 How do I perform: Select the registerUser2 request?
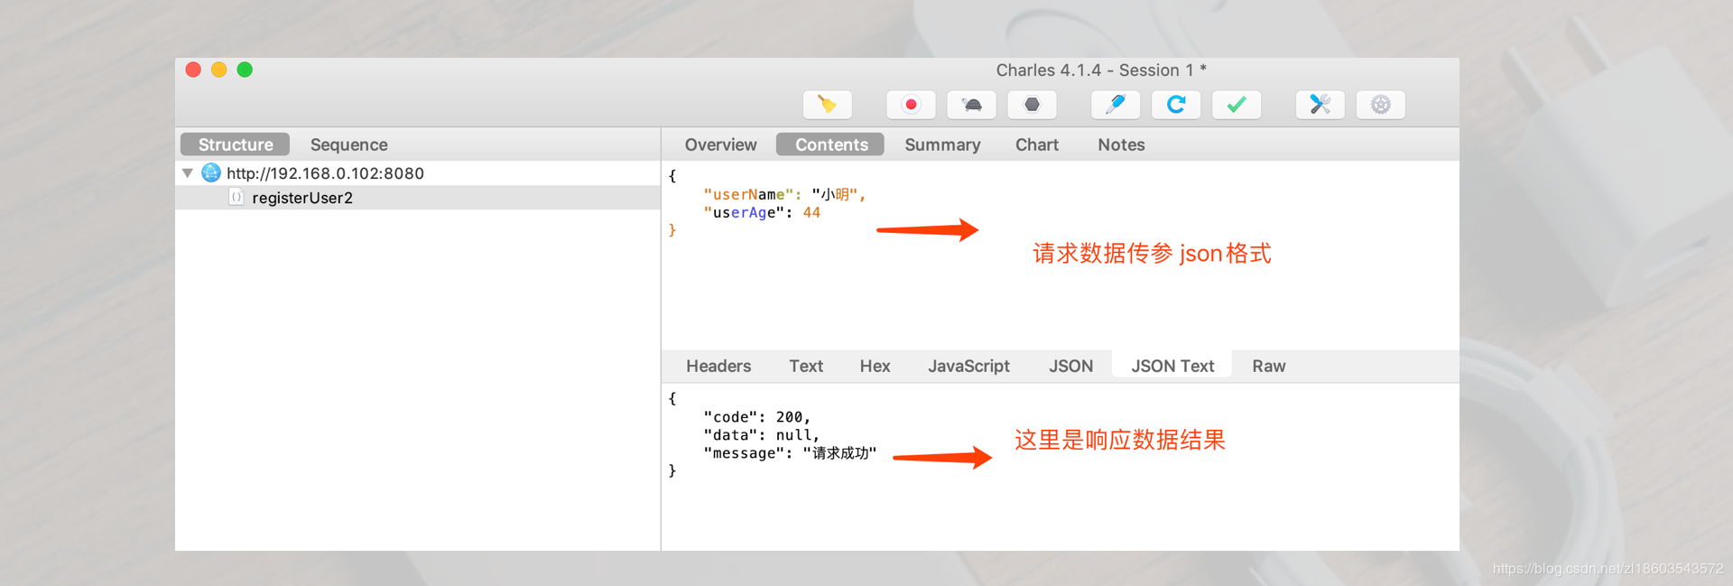[418, 198]
